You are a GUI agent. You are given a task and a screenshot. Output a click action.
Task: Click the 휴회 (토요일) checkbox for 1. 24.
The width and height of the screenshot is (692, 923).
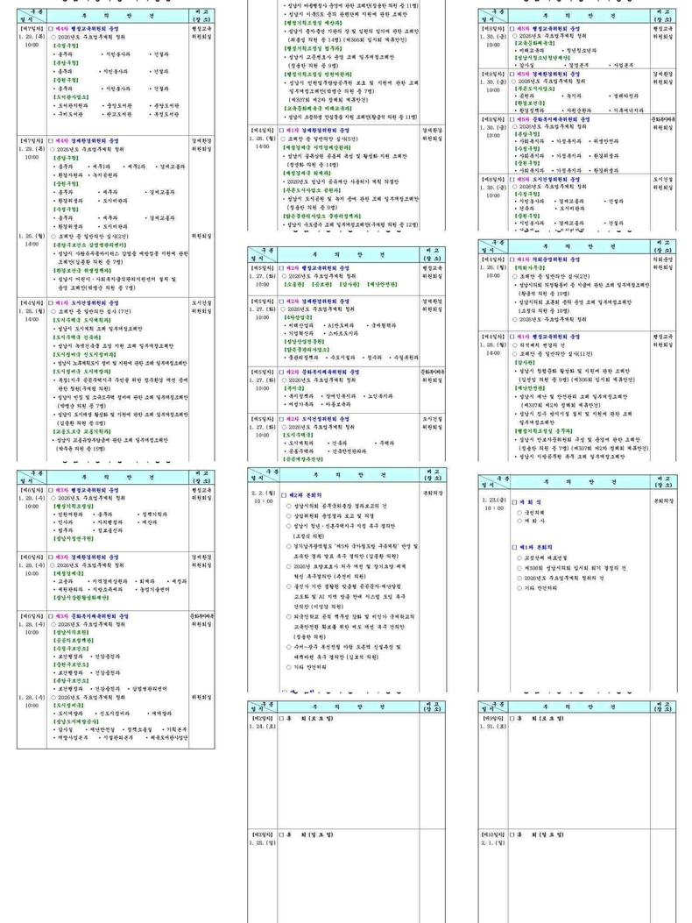282,719
